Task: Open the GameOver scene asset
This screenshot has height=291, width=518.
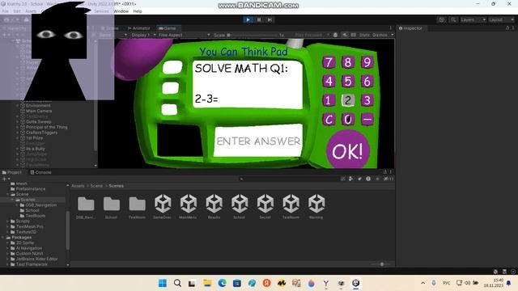Action: click(x=163, y=207)
